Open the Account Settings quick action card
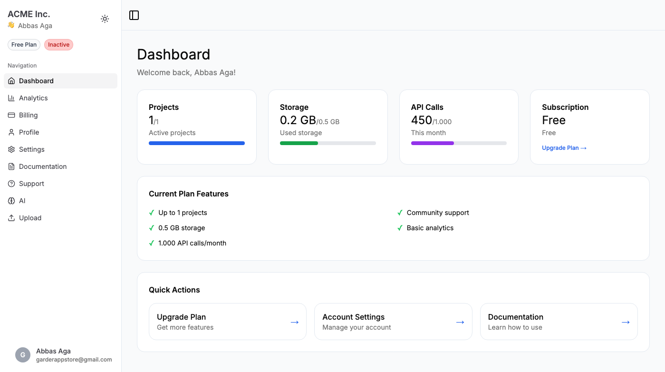This screenshot has height=372, width=665. [393, 322]
